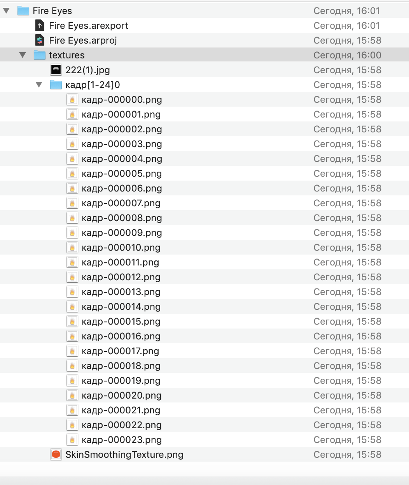Screen dimensions: 409x485
Task: Click the кадр-000003.png flame icon
Action: point(72,144)
